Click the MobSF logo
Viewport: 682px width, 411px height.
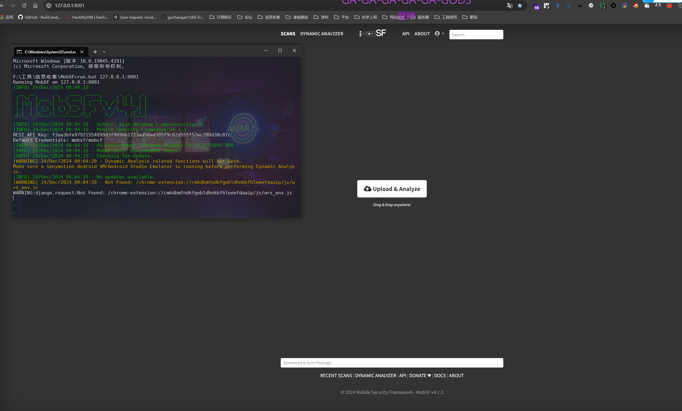pyautogui.click(x=372, y=33)
